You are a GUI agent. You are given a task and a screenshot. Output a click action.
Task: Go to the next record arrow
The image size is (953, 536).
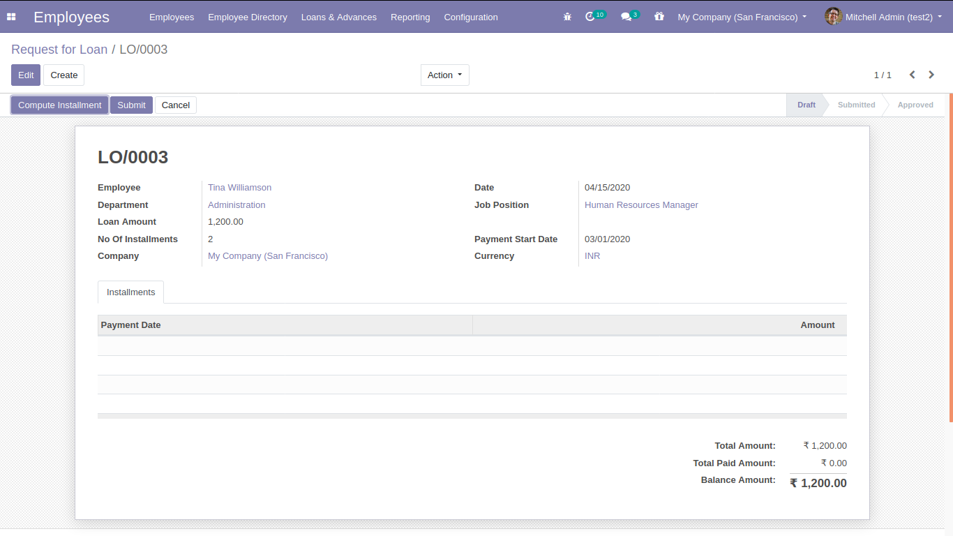(931, 75)
